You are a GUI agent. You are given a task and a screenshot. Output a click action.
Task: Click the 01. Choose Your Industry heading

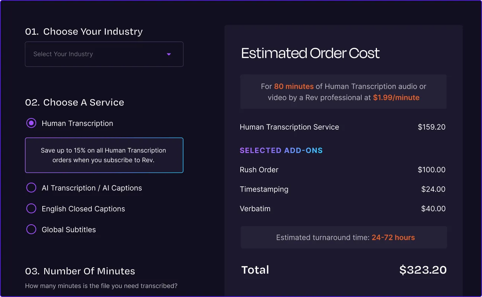click(x=84, y=32)
